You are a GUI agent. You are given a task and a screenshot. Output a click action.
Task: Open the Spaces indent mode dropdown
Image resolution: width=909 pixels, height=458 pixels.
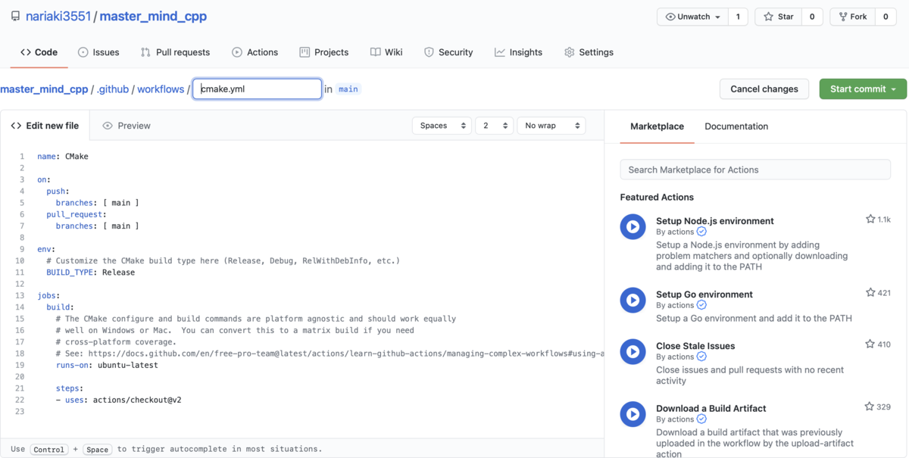(442, 126)
